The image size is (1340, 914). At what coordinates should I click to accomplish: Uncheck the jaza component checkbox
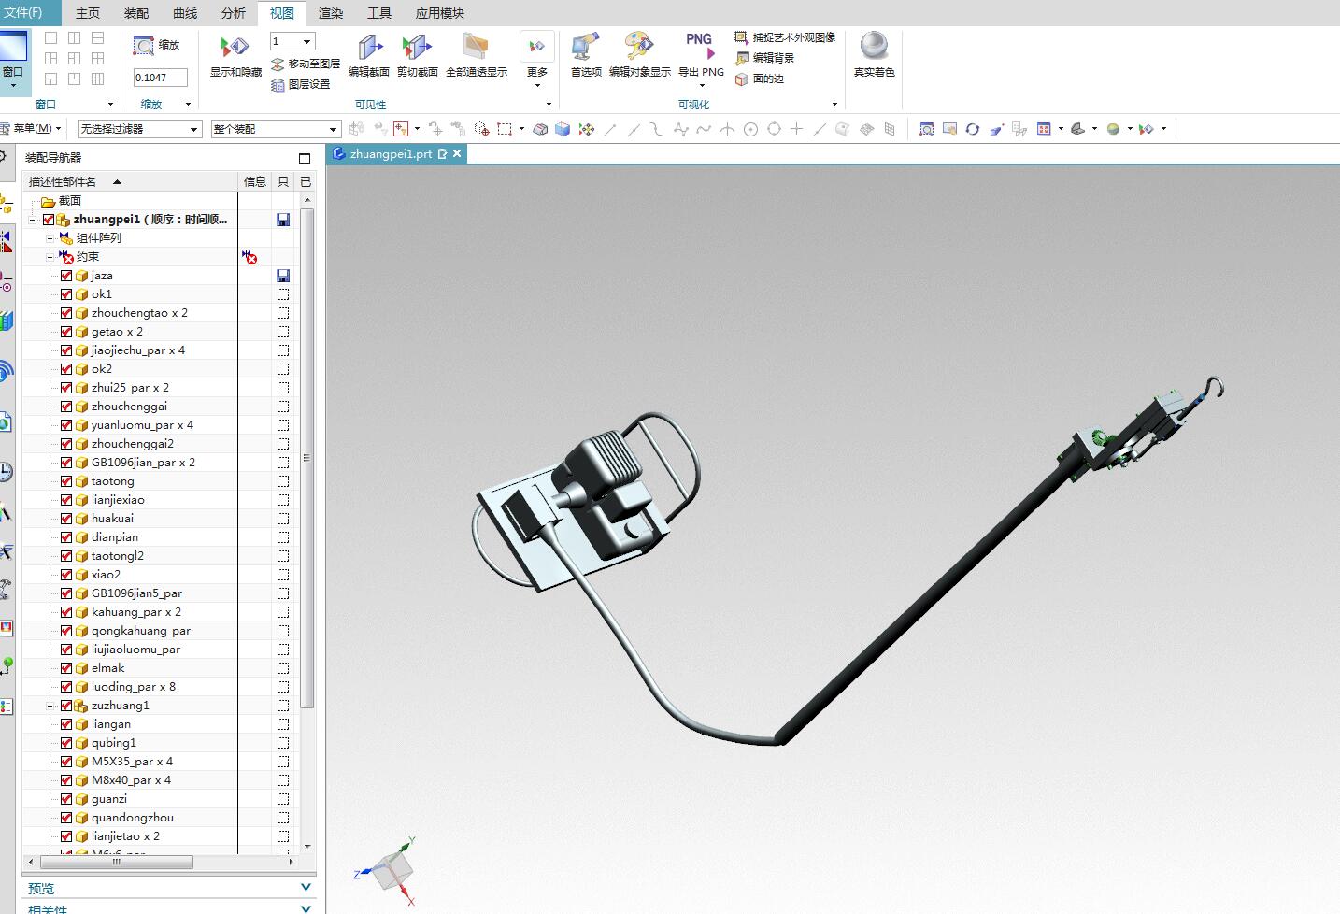coord(66,276)
